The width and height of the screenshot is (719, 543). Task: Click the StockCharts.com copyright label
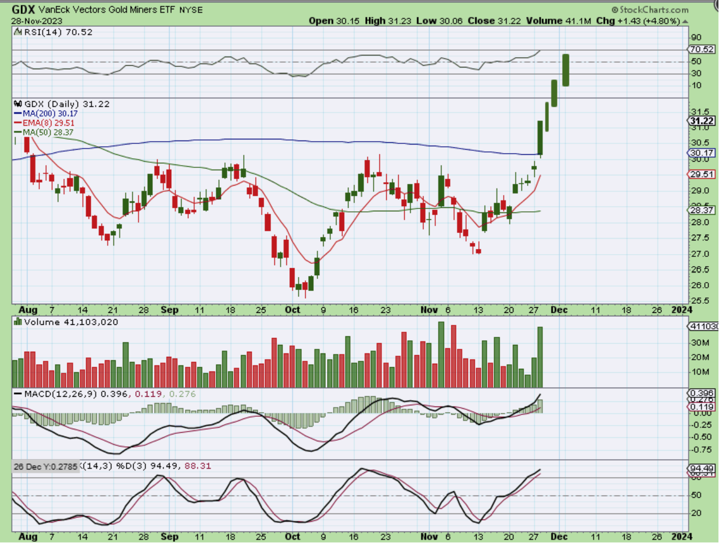click(x=649, y=10)
